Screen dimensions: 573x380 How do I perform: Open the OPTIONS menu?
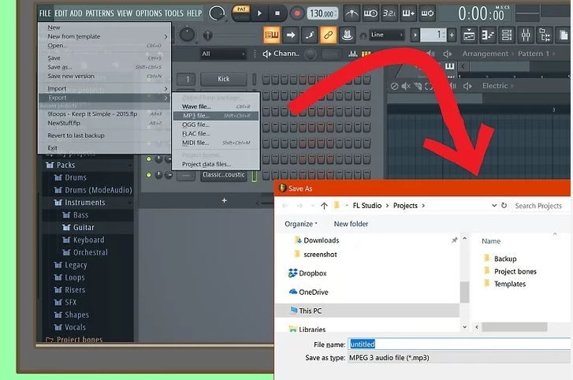point(149,13)
